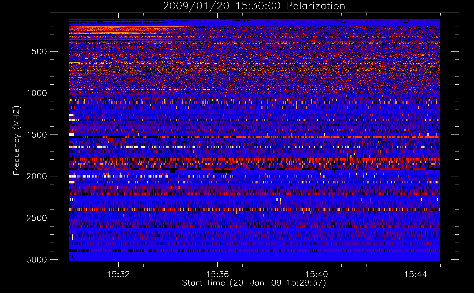Click the red band near 1800 MHz
The height and width of the screenshot is (293, 474).
click(254, 159)
